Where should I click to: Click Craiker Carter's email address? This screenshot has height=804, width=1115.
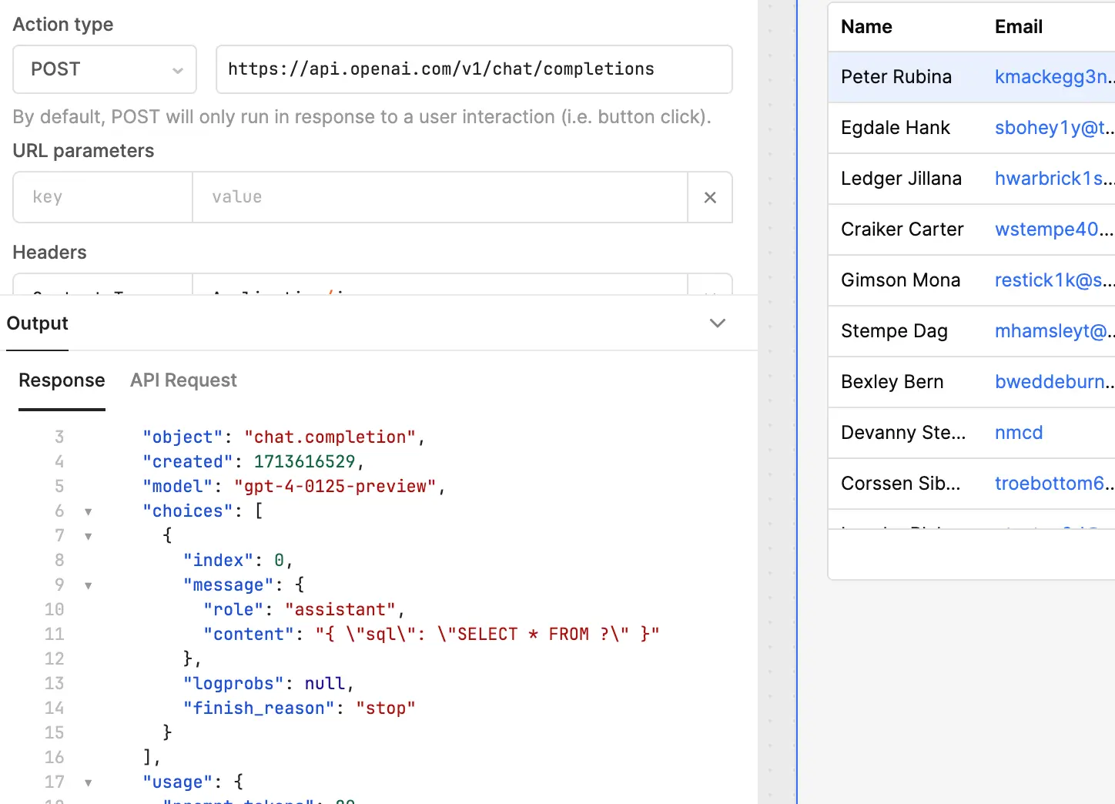(1052, 229)
